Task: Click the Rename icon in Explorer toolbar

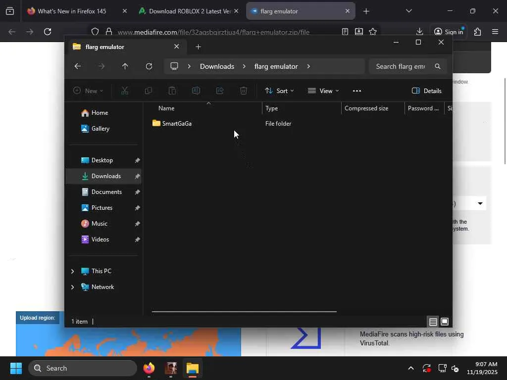Action: [x=196, y=91]
